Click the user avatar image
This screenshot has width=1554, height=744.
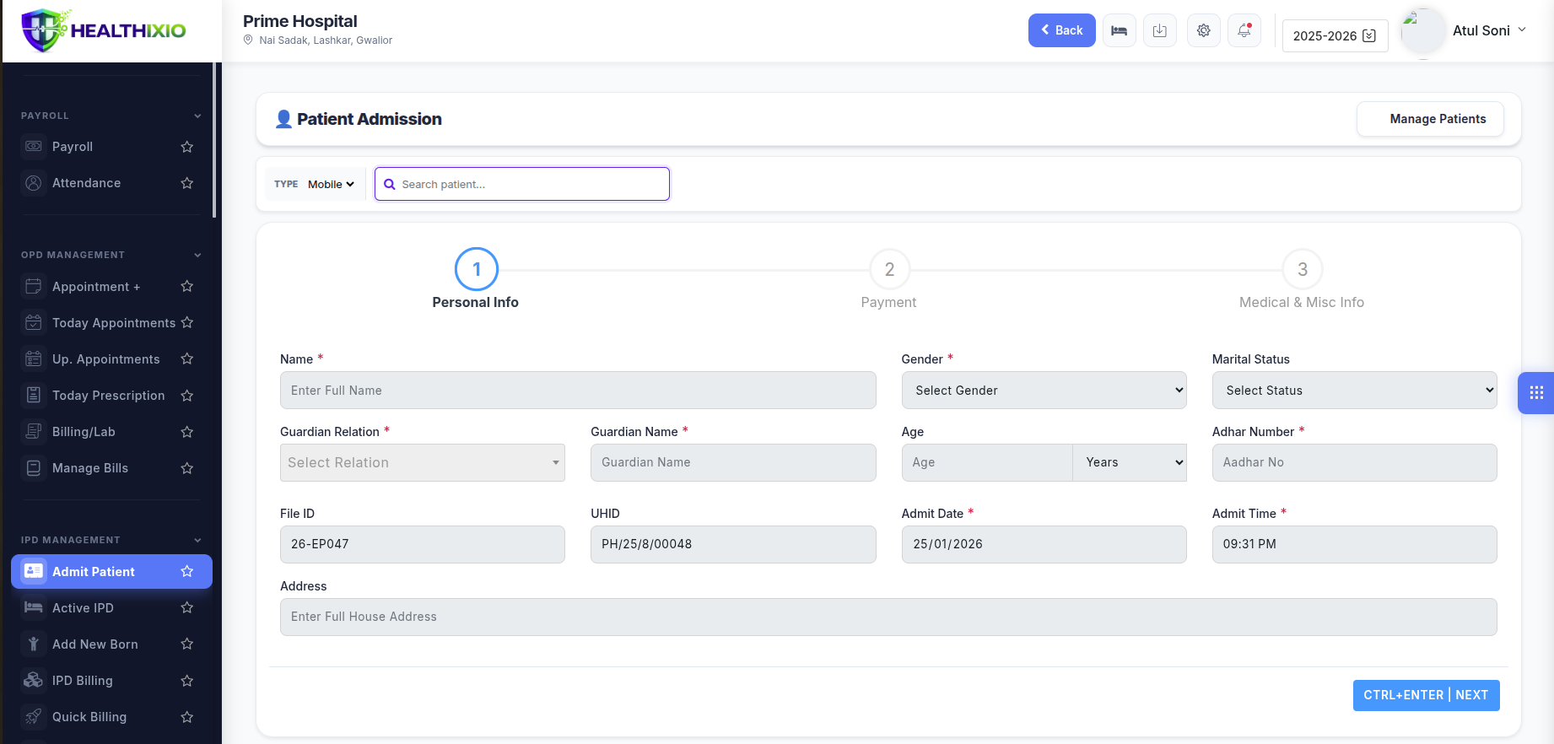click(1422, 32)
